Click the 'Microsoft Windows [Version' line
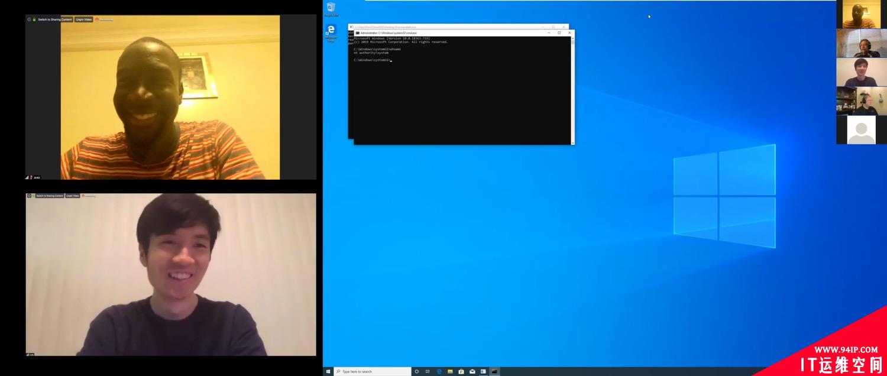 coord(392,38)
